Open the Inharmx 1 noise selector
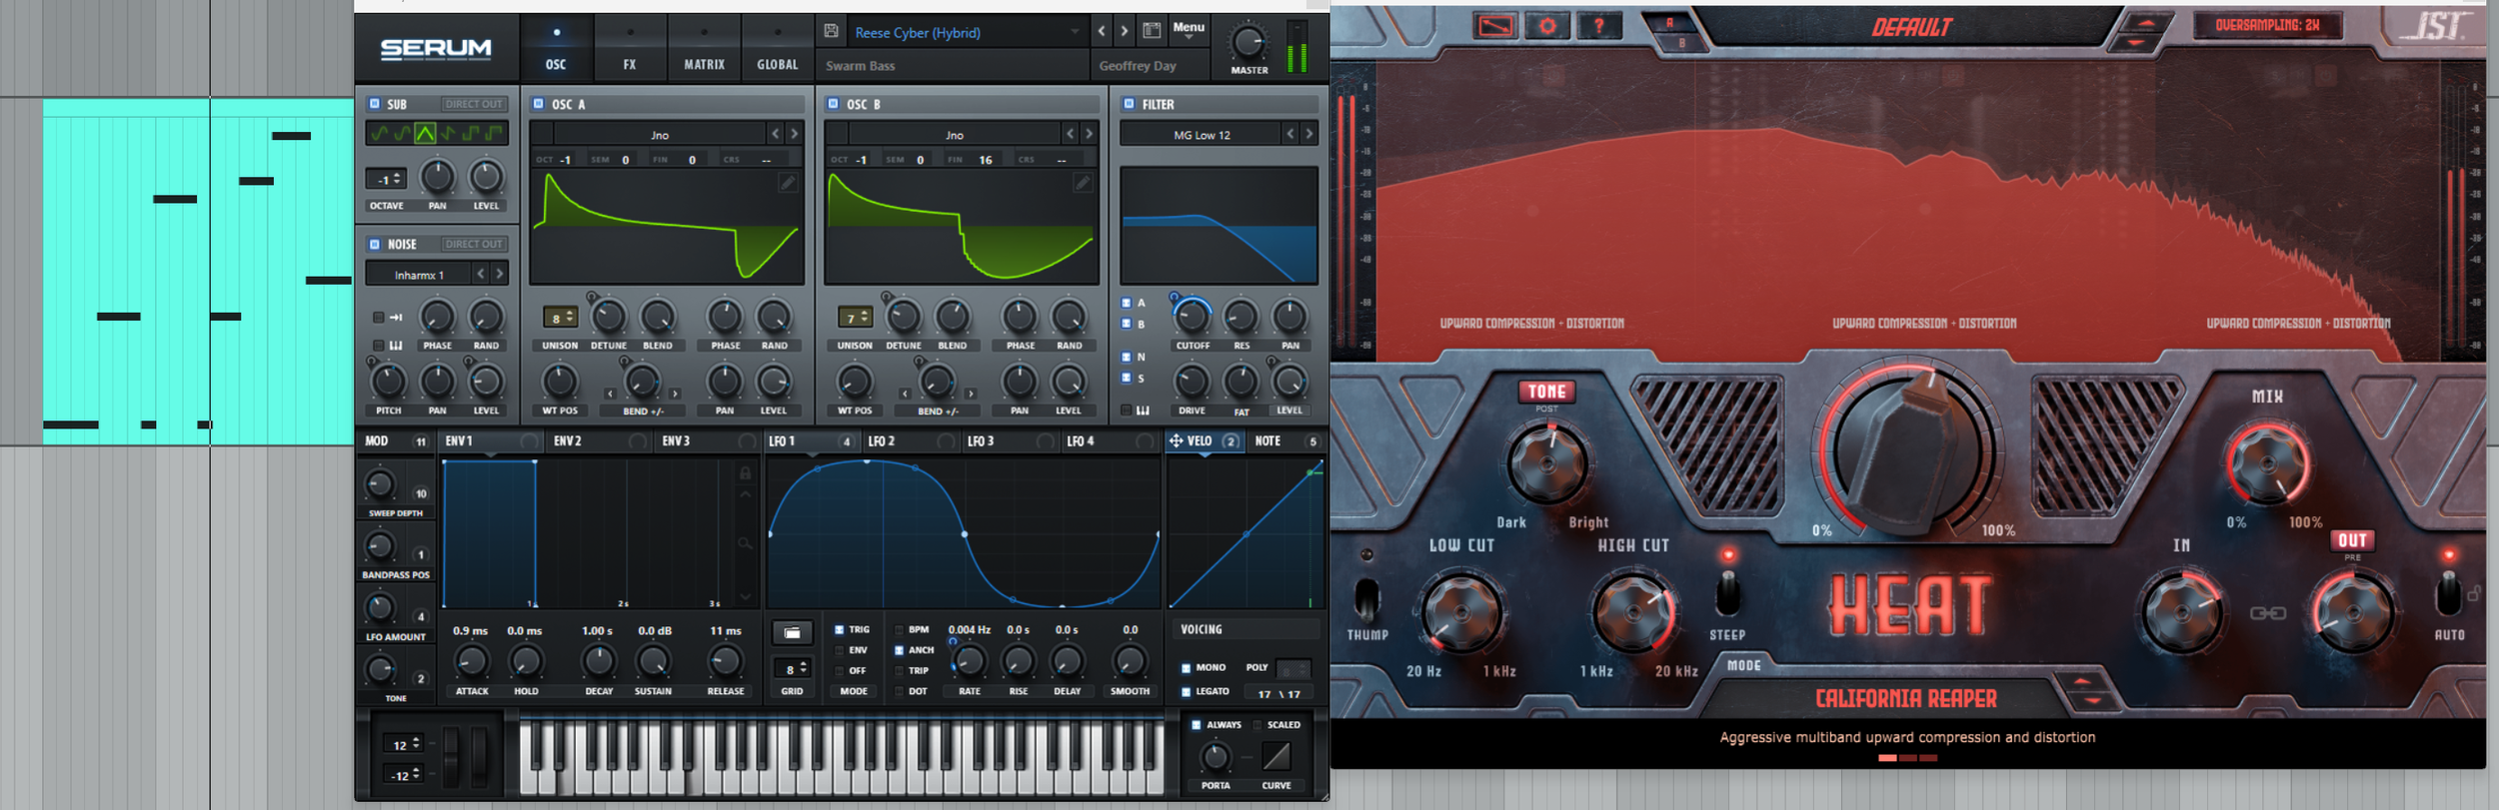 pyautogui.click(x=419, y=275)
